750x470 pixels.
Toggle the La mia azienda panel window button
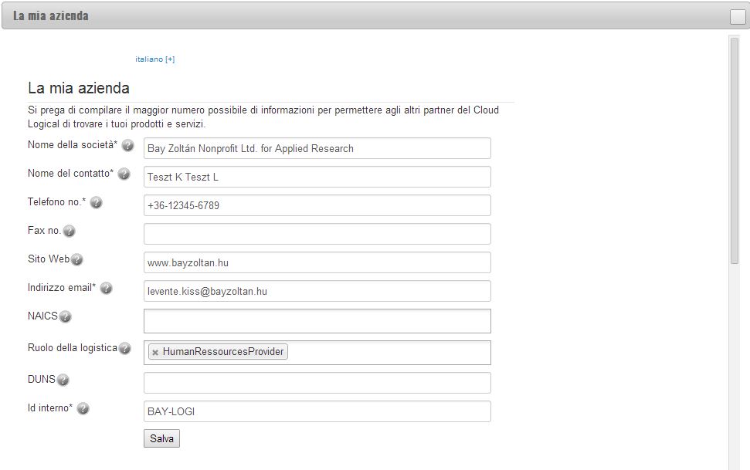(738, 17)
